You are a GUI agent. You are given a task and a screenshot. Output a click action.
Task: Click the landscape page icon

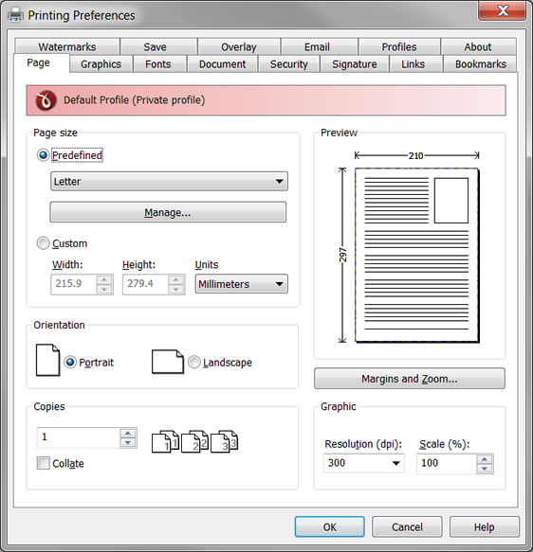[168, 362]
